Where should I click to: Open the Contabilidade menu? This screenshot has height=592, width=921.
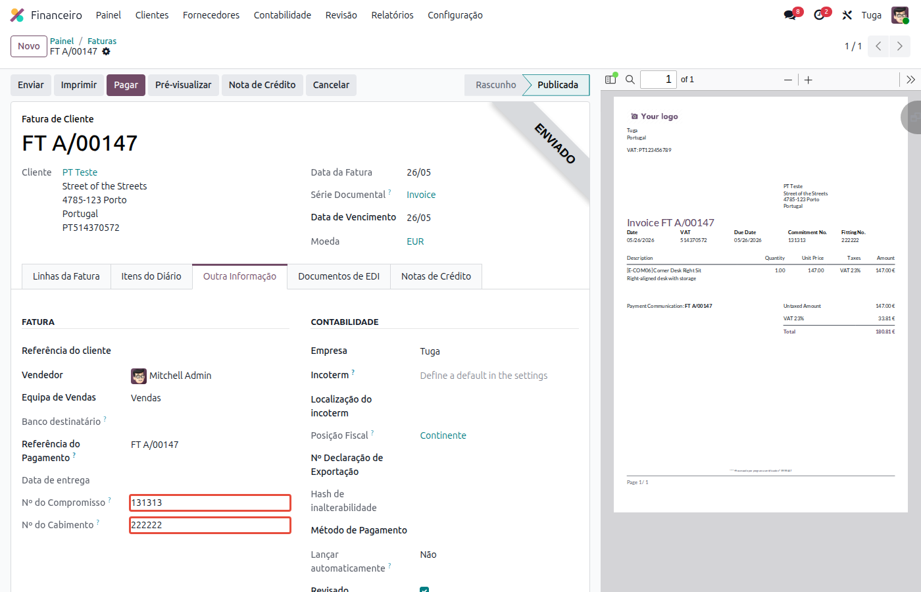[x=282, y=15]
